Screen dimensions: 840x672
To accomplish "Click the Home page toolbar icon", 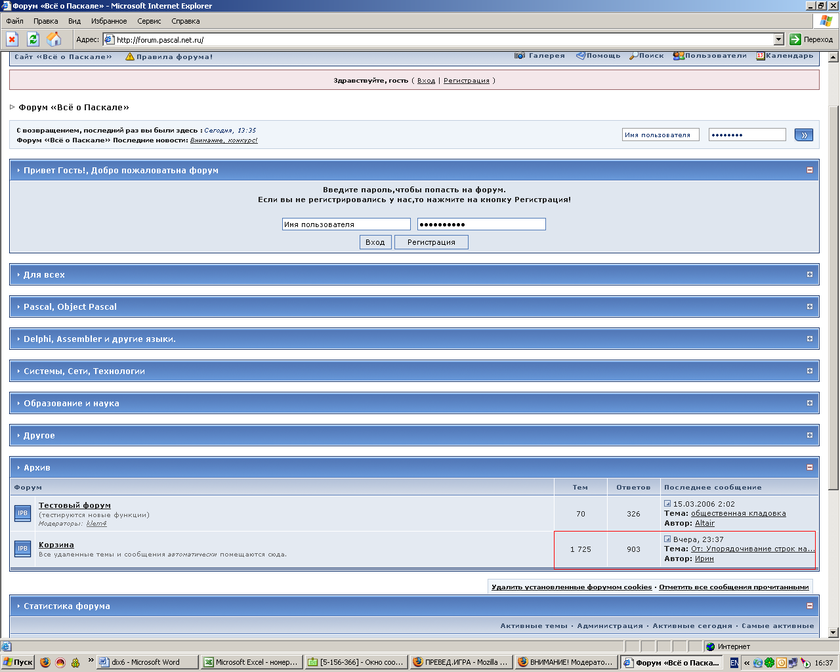I will click(x=54, y=39).
